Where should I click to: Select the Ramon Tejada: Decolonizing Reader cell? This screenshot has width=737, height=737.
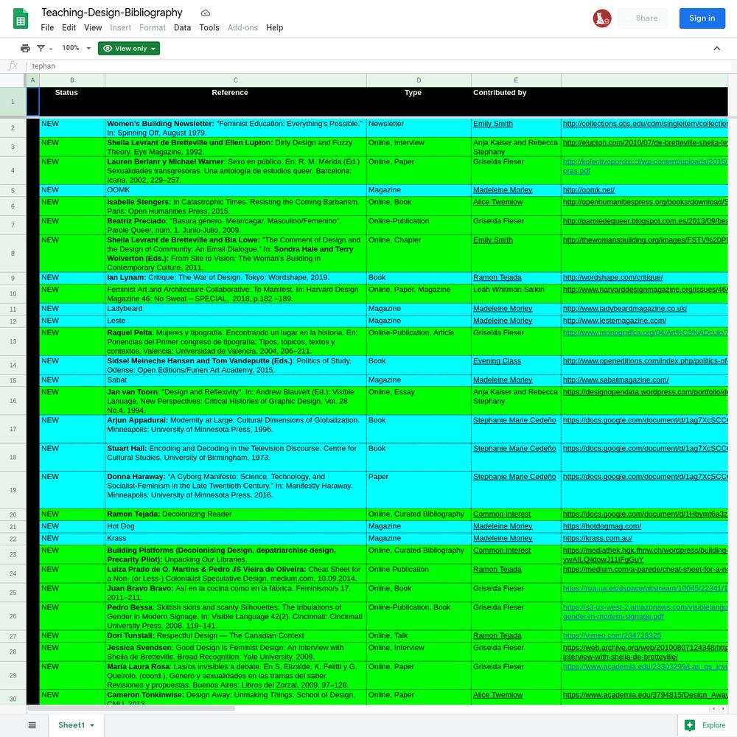pyautogui.click(x=236, y=514)
